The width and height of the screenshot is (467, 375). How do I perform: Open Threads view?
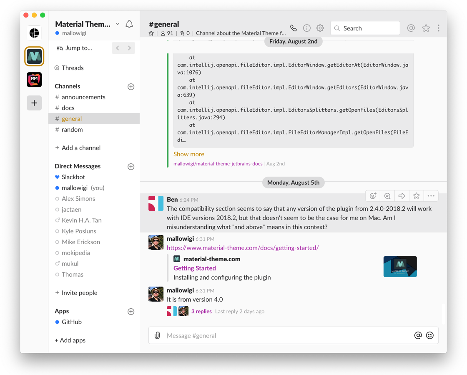69,68
